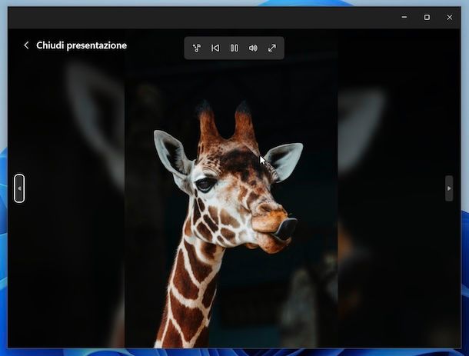469x356 pixels.
Task: Restart slideshow with the skip-back icon
Action: pyautogui.click(x=215, y=48)
